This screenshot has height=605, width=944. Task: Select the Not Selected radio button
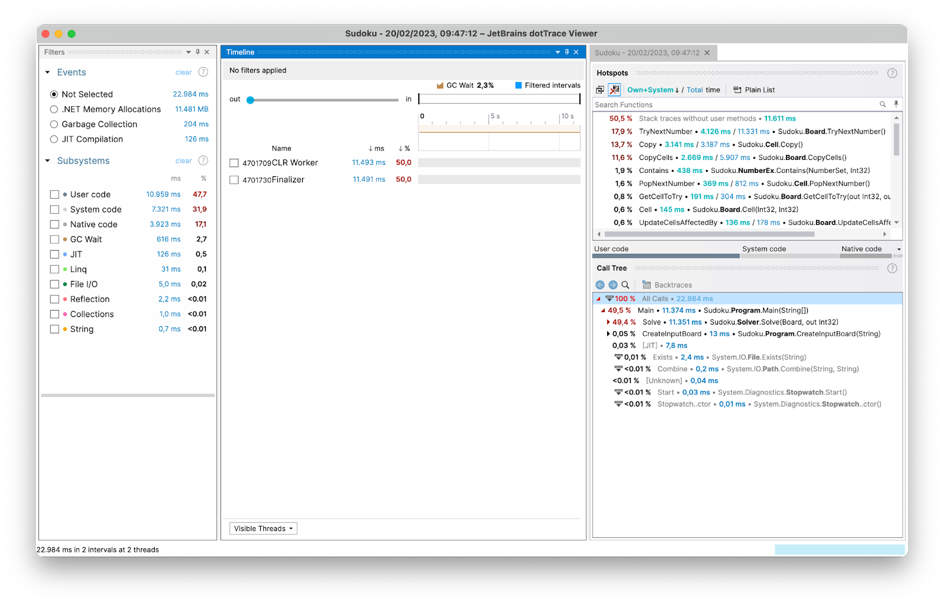coord(54,94)
